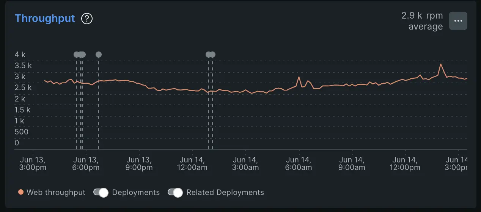This screenshot has width=481, height=212.
Task: Click the highest throughput peak near Jun 14 3:00pm
Action: tap(440, 64)
